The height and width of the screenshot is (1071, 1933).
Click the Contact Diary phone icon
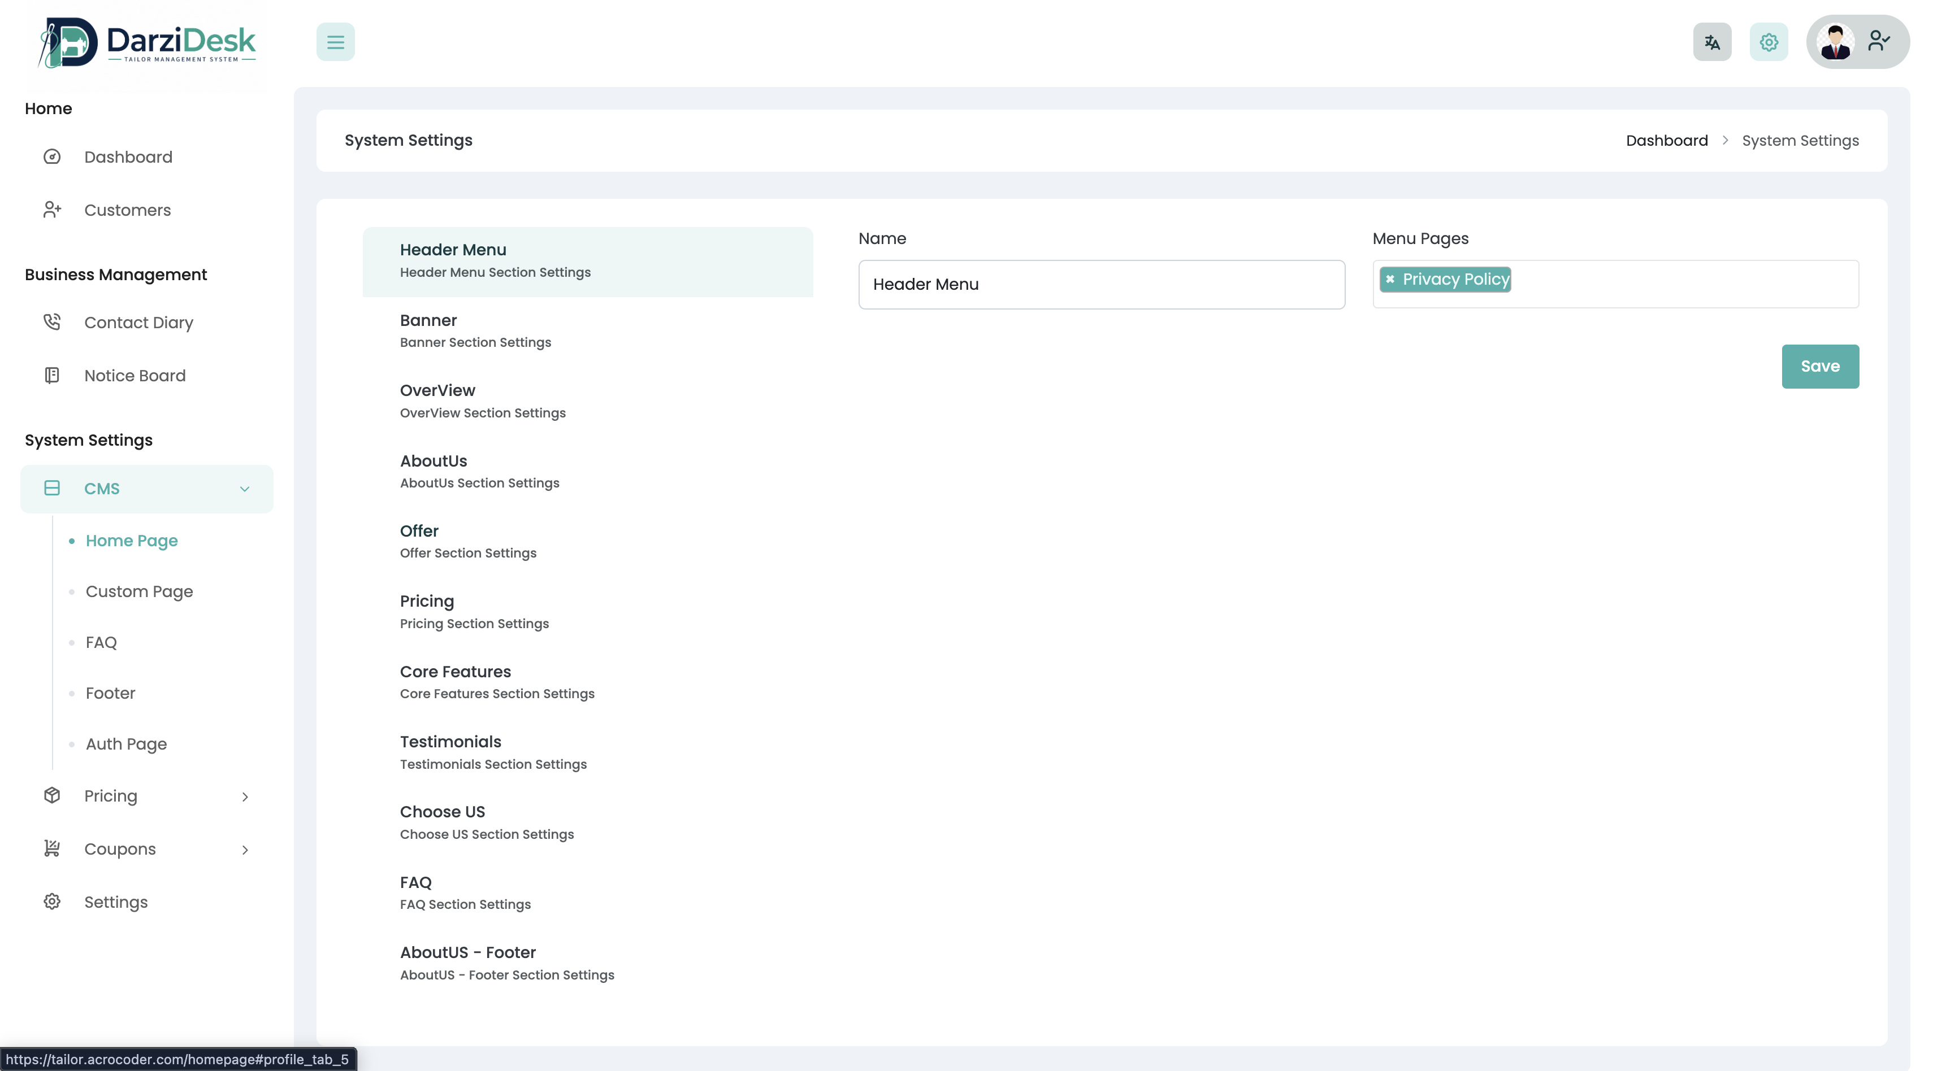coord(52,323)
